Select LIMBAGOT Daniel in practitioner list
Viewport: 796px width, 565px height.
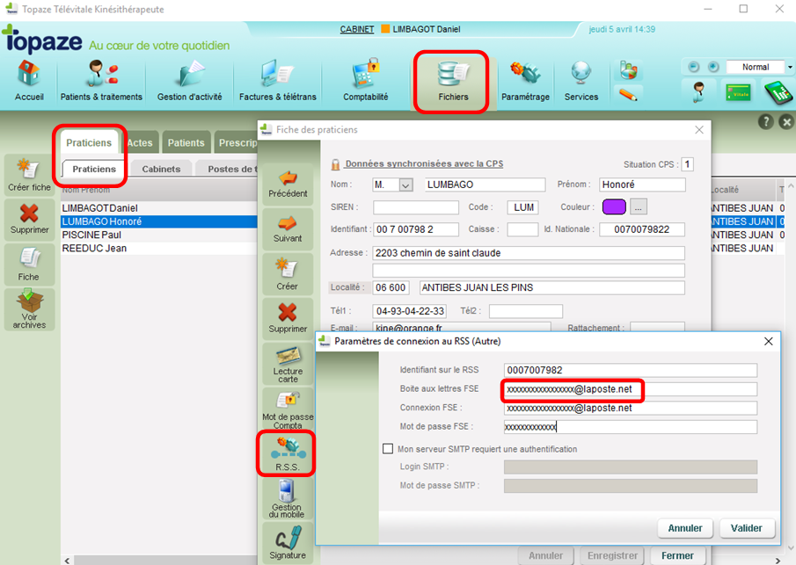(159, 208)
